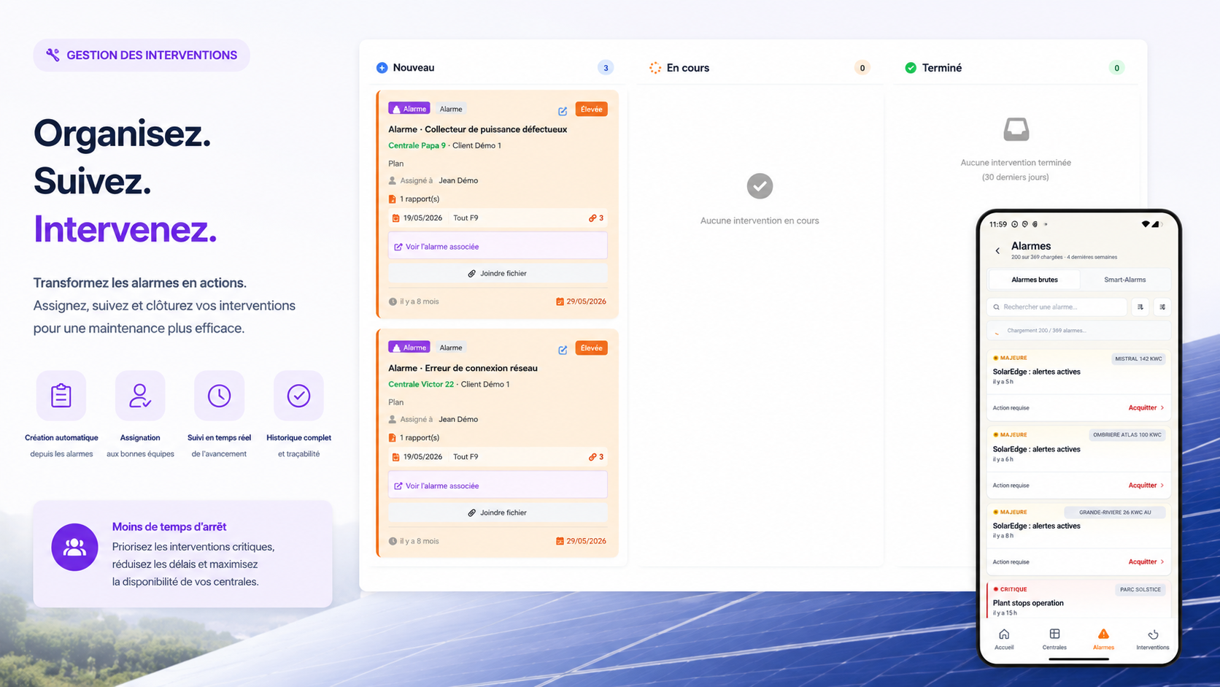Click the Assignation person icon
The width and height of the screenshot is (1220, 687).
click(x=140, y=396)
